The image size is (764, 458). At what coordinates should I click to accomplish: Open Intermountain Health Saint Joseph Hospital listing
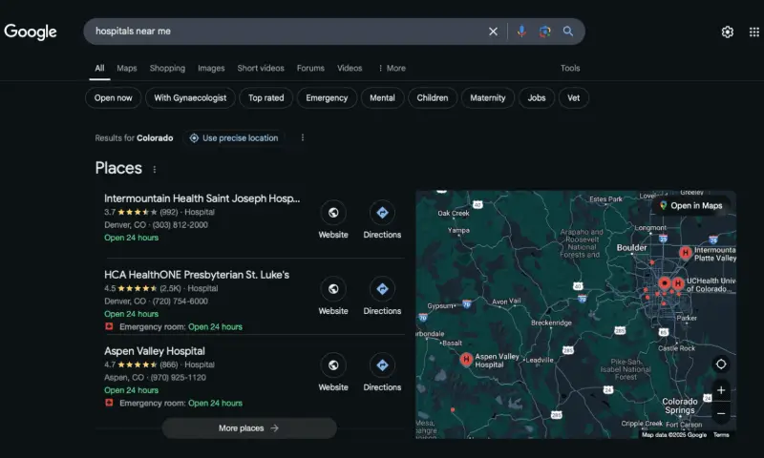tap(202, 198)
